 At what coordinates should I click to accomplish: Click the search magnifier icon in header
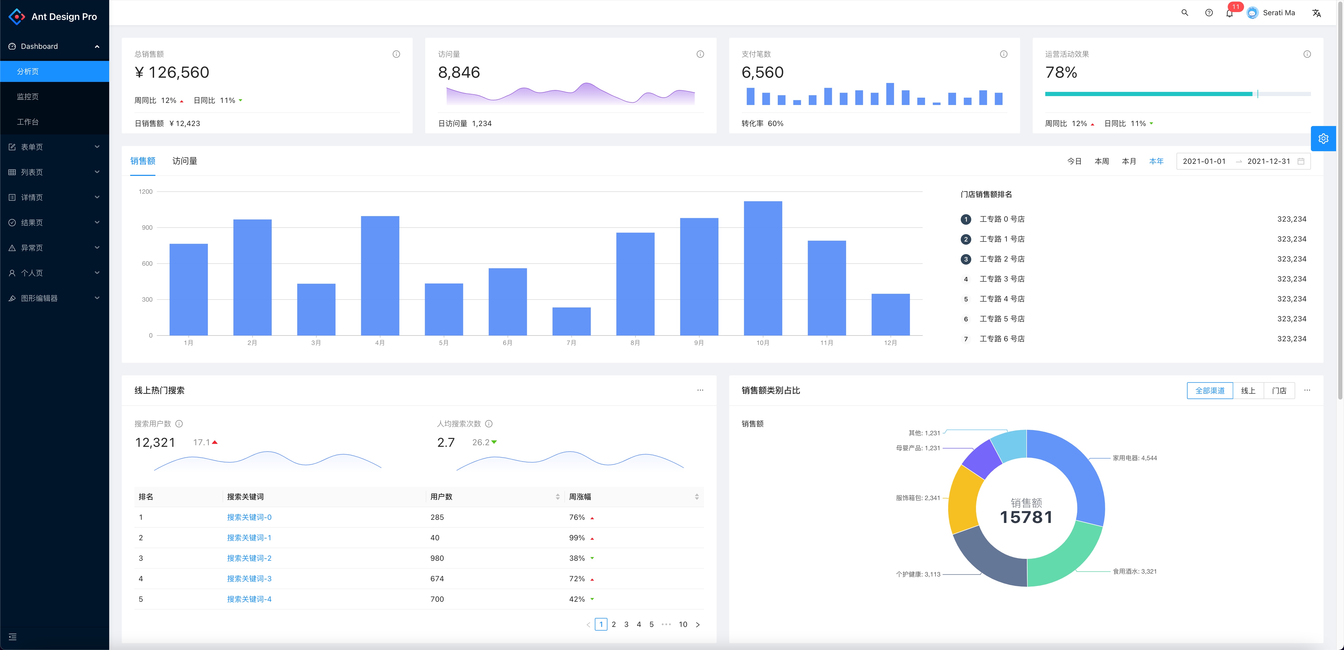pos(1184,13)
